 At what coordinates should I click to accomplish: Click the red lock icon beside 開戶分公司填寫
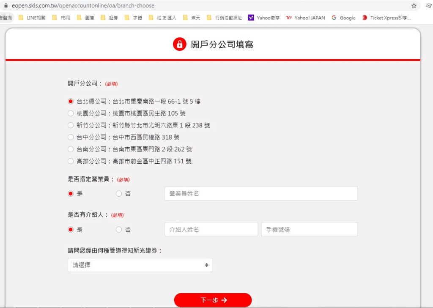[x=179, y=44]
